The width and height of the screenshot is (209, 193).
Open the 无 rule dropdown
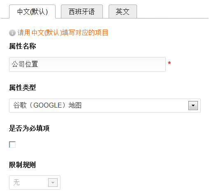35,182
